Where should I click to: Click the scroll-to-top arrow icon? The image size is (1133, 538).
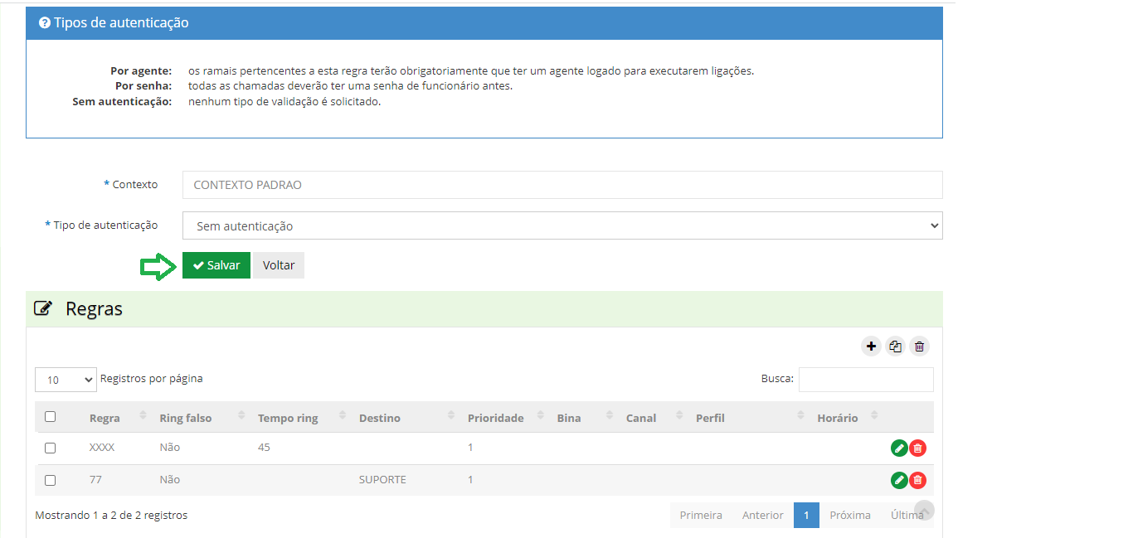coord(924,510)
